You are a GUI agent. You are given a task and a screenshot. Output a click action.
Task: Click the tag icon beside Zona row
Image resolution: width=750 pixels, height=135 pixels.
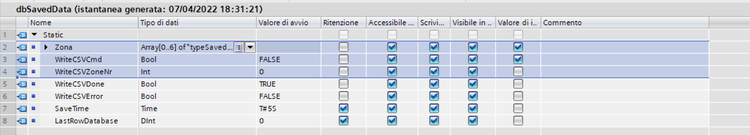(22, 47)
